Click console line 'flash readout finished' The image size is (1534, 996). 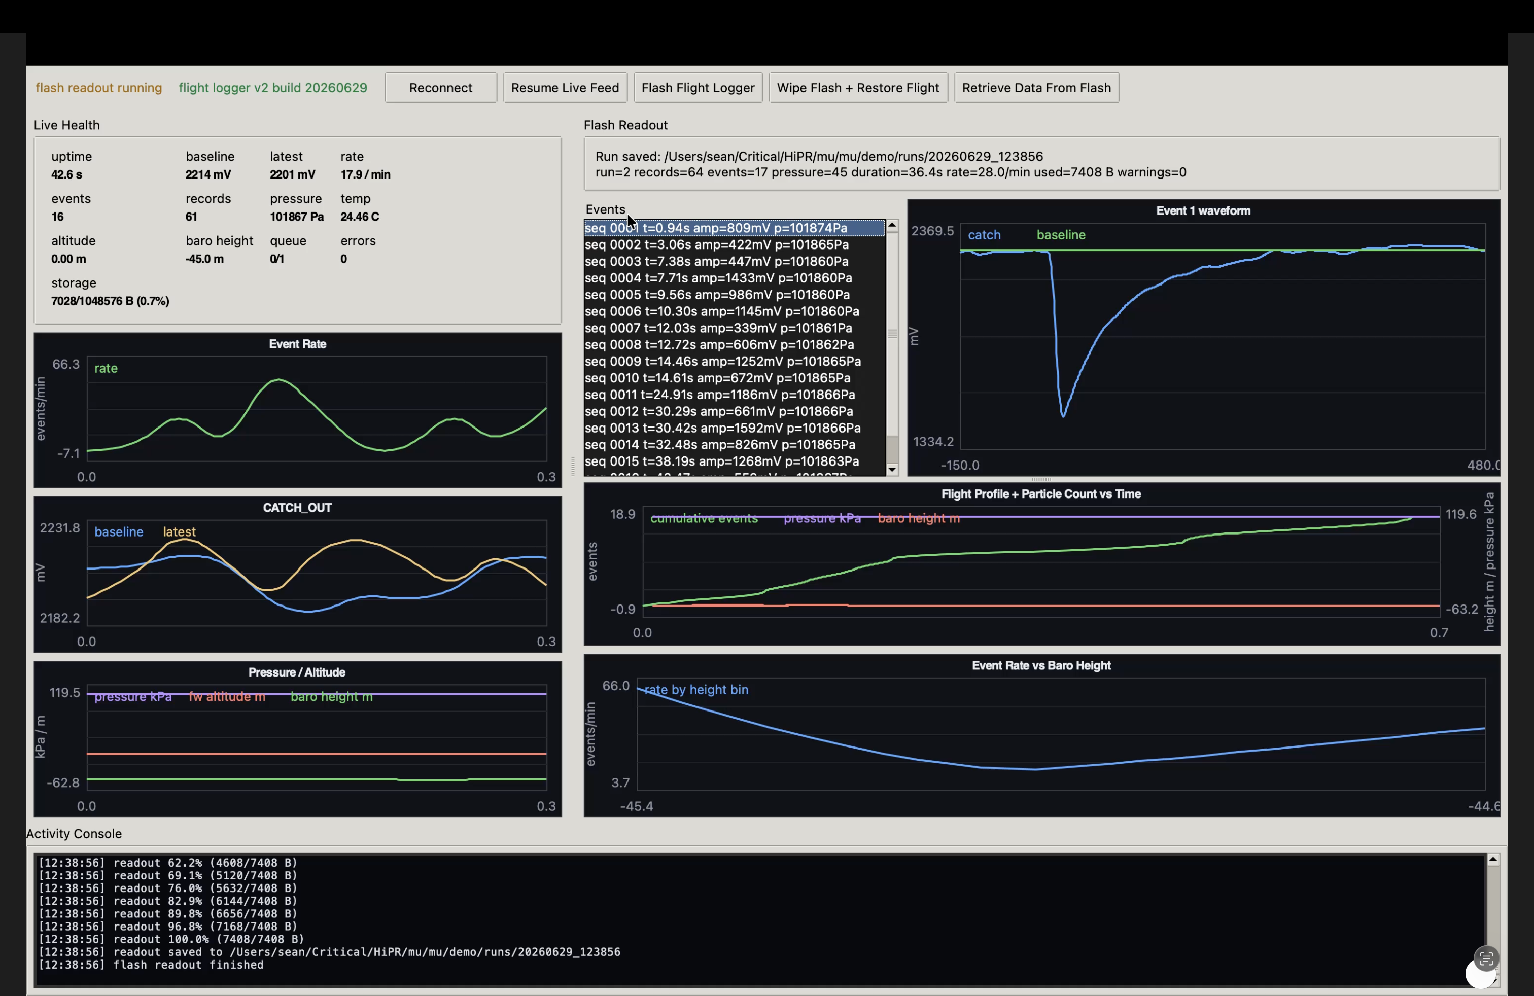pos(151,965)
